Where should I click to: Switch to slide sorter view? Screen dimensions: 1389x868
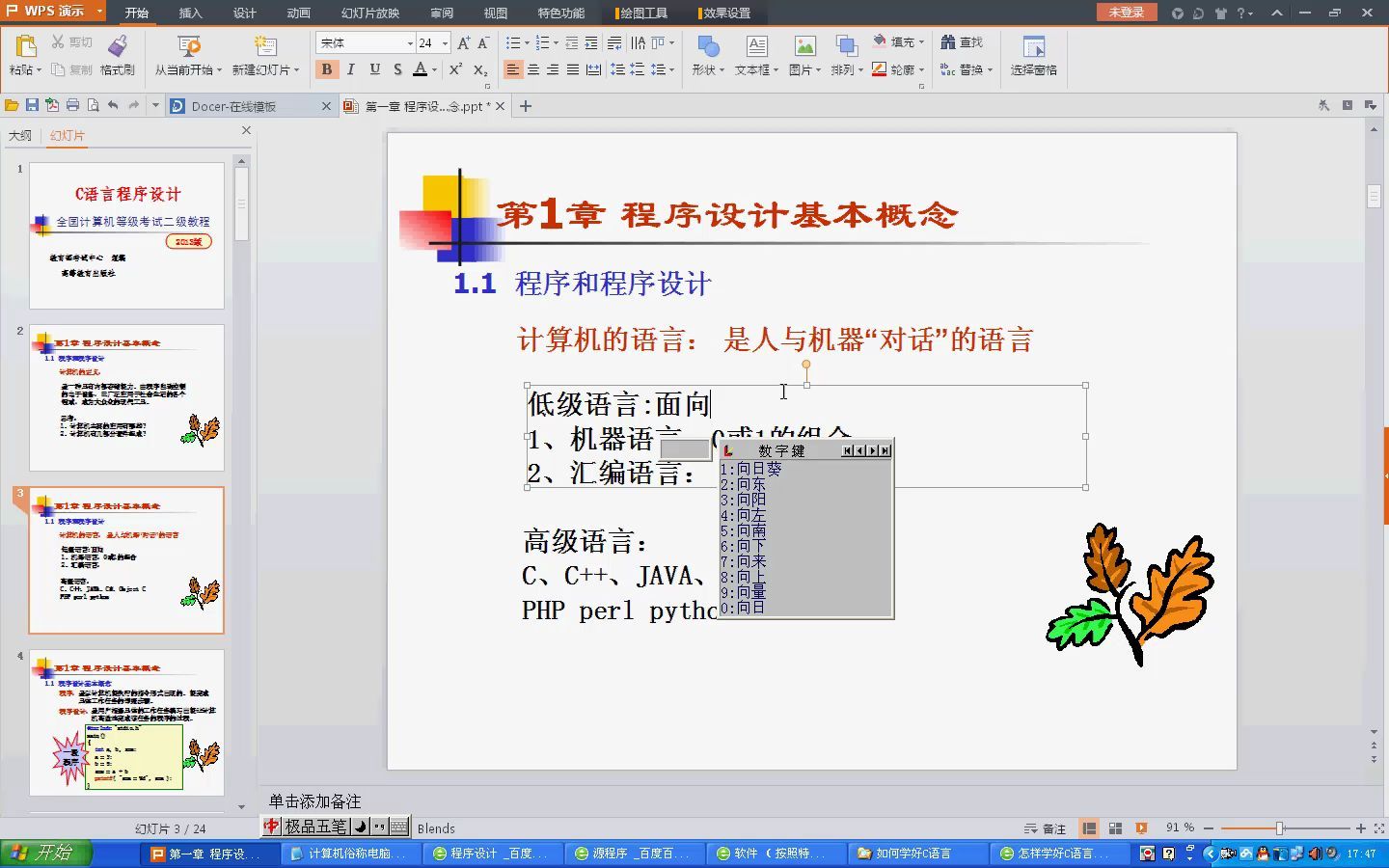[1115, 828]
